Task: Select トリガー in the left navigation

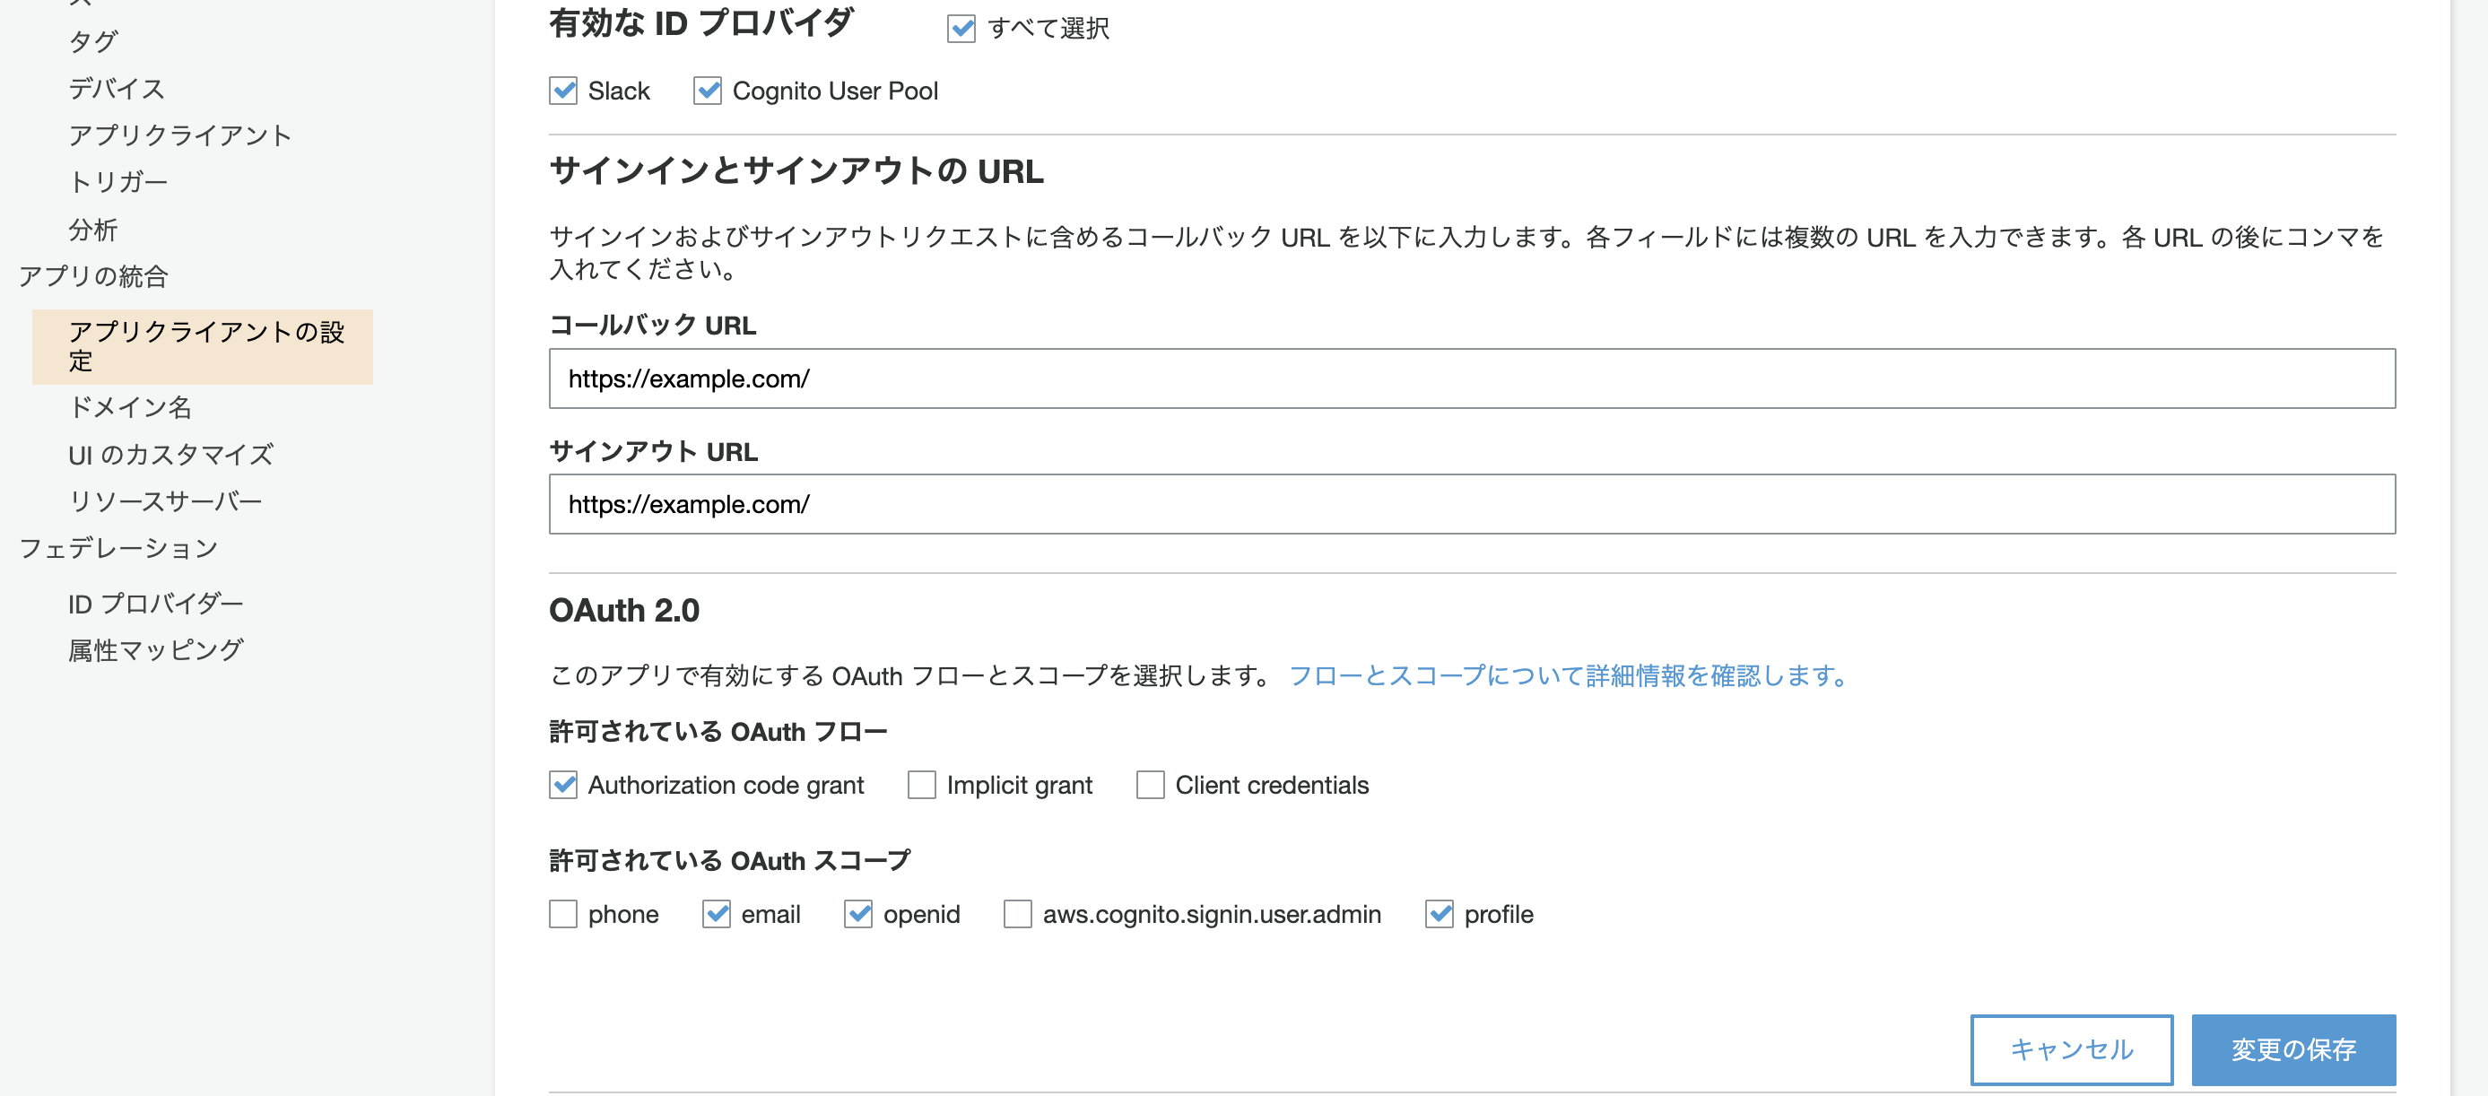Action: (x=117, y=181)
